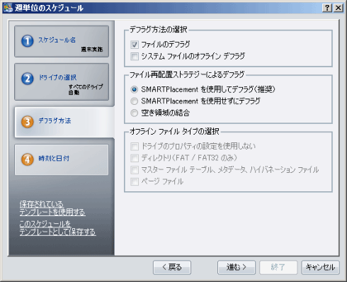The height and width of the screenshot is (282, 347).
Task: Click the orange number 4 step icon
Action: point(28,159)
